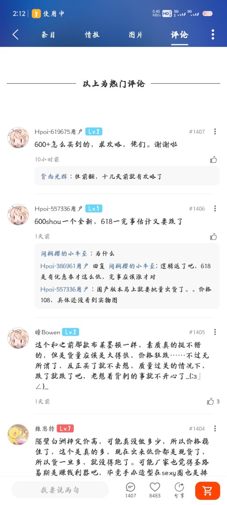Image resolution: width=227 pixels, height=505 pixels.
Task: Switch to the 条目 tab
Action: pyautogui.click(x=48, y=35)
